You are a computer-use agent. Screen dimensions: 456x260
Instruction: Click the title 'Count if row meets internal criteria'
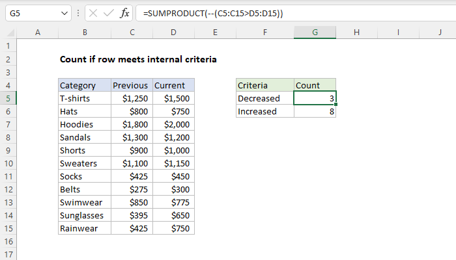click(138, 59)
